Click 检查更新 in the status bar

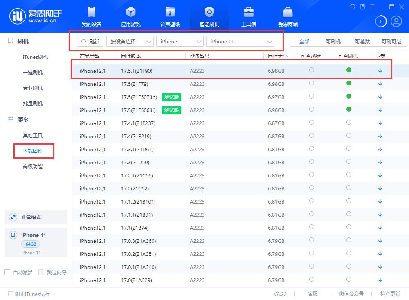pyautogui.click(x=390, y=294)
